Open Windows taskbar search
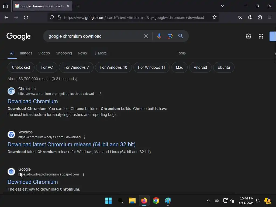Viewport: 276px width, 207px height. (x=120, y=201)
